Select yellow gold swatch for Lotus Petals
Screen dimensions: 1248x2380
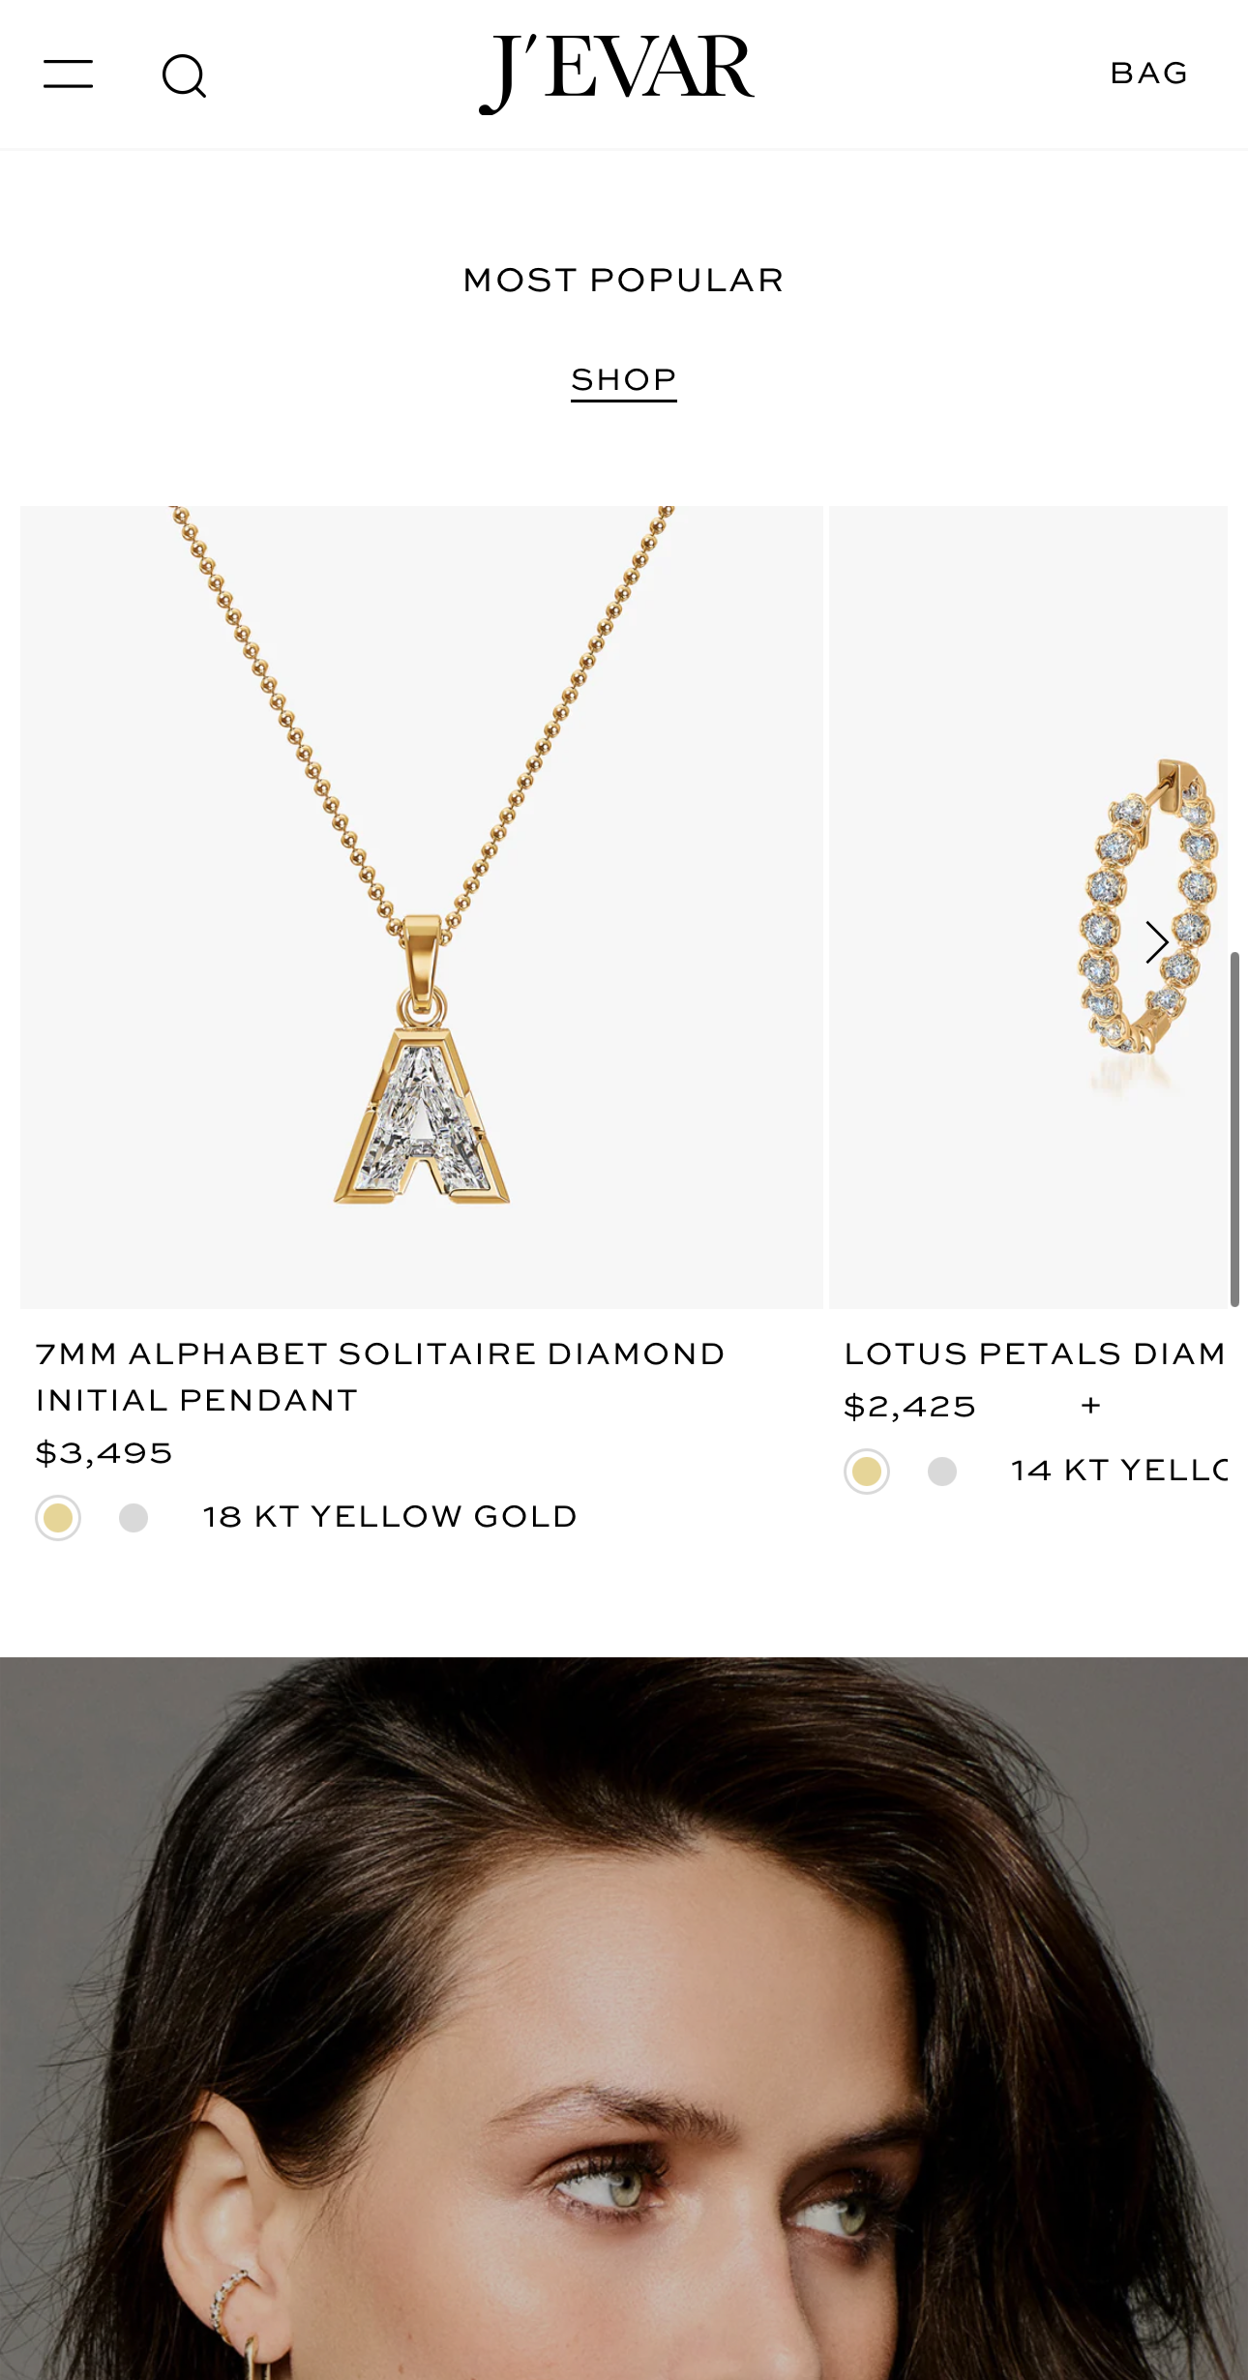tap(867, 1472)
